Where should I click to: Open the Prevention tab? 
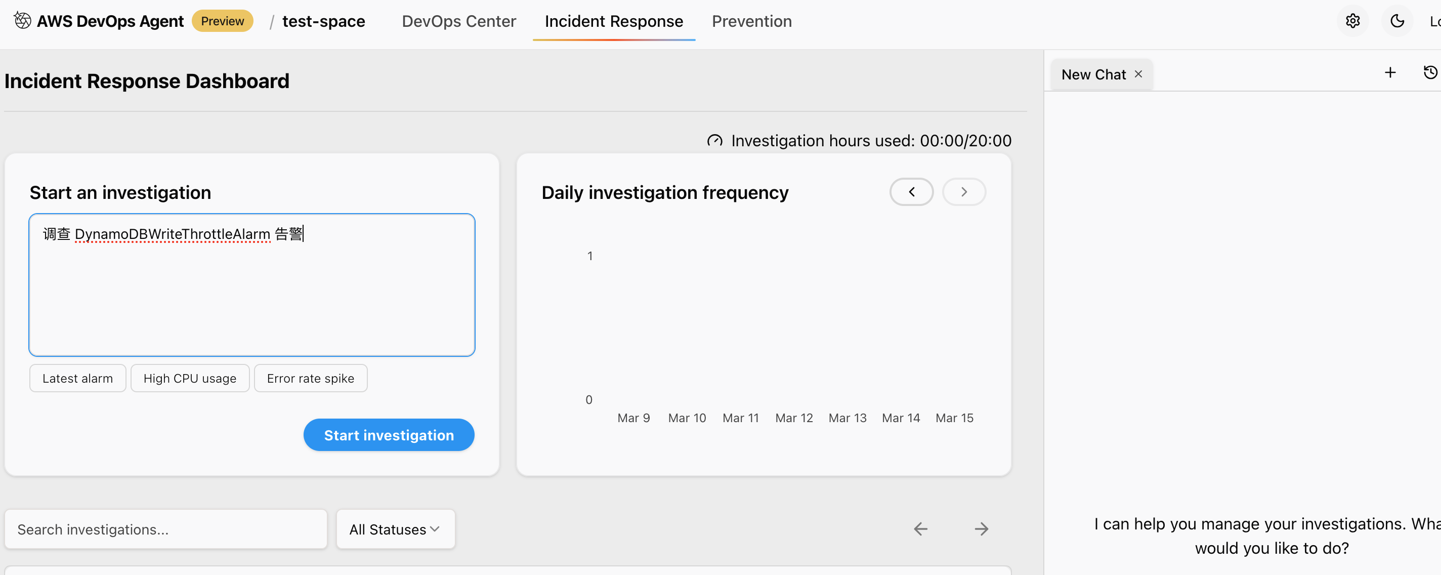(751, 21)
